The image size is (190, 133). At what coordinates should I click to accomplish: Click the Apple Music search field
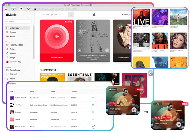point(18,22)
